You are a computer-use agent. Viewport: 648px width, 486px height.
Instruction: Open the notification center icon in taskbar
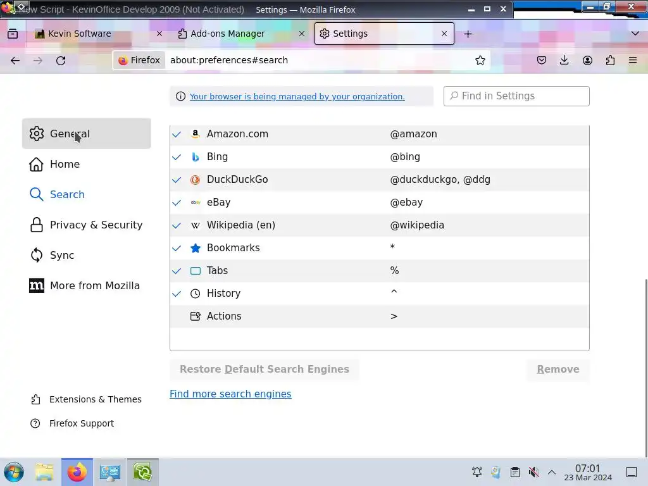(631, 472)
